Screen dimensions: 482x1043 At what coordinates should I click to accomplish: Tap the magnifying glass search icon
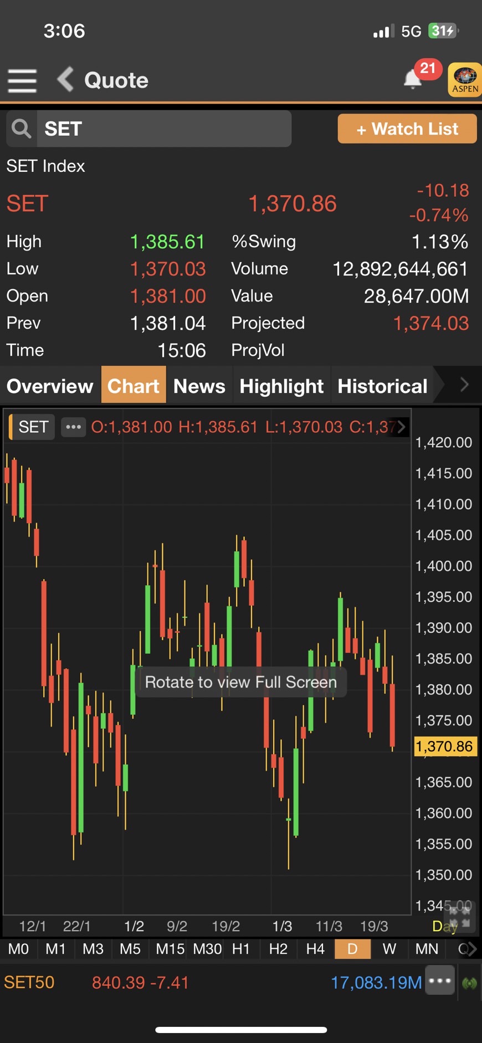click(x=22, y=129)
